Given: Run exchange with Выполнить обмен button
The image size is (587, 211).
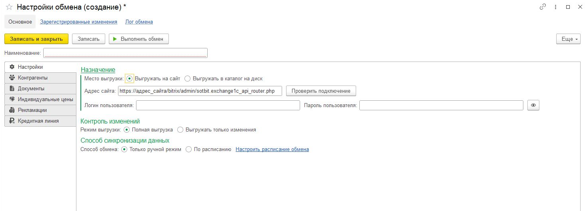Looking at the screenshot, I should [138, 39].
